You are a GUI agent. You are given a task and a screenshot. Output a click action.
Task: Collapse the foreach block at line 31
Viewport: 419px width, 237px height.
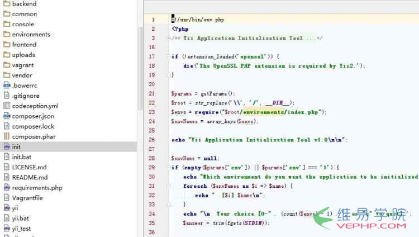pos(169,186)
